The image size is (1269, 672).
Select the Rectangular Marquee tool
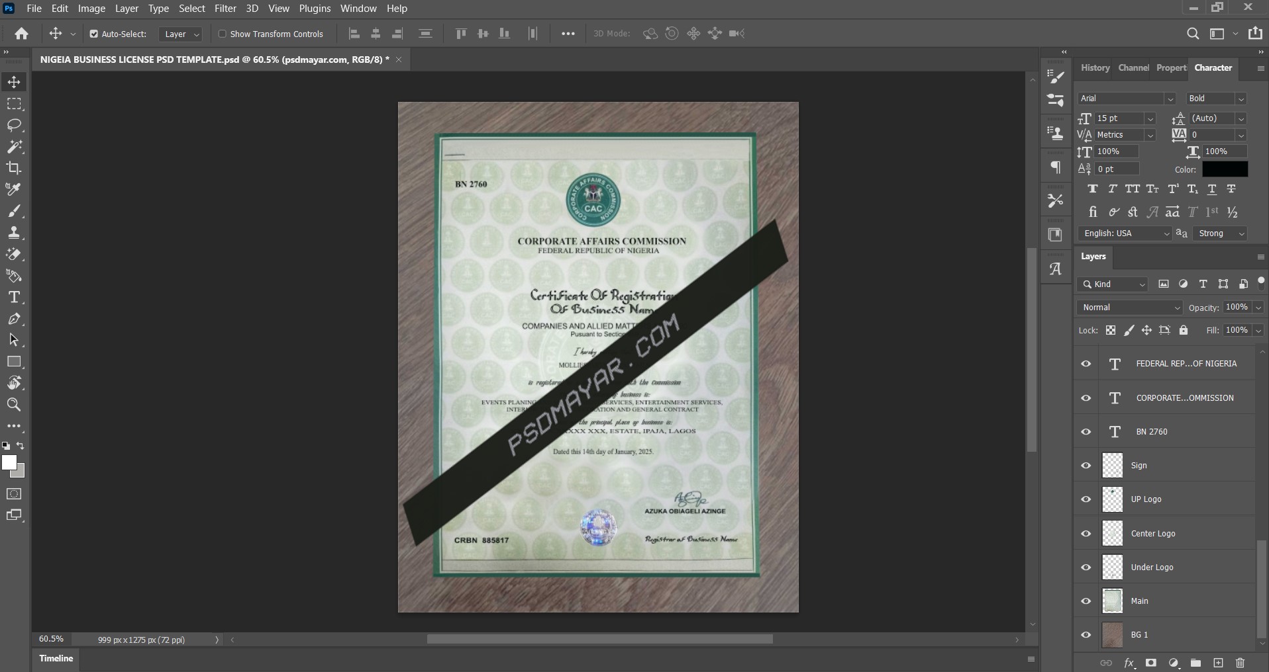[x=14, y=104]
